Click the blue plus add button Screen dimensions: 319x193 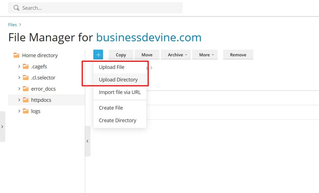(x=98, y=55)
